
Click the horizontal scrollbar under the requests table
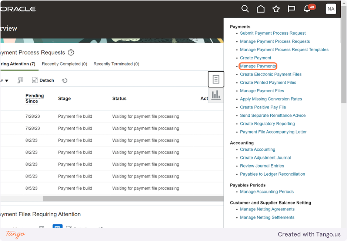click(133, 199)
